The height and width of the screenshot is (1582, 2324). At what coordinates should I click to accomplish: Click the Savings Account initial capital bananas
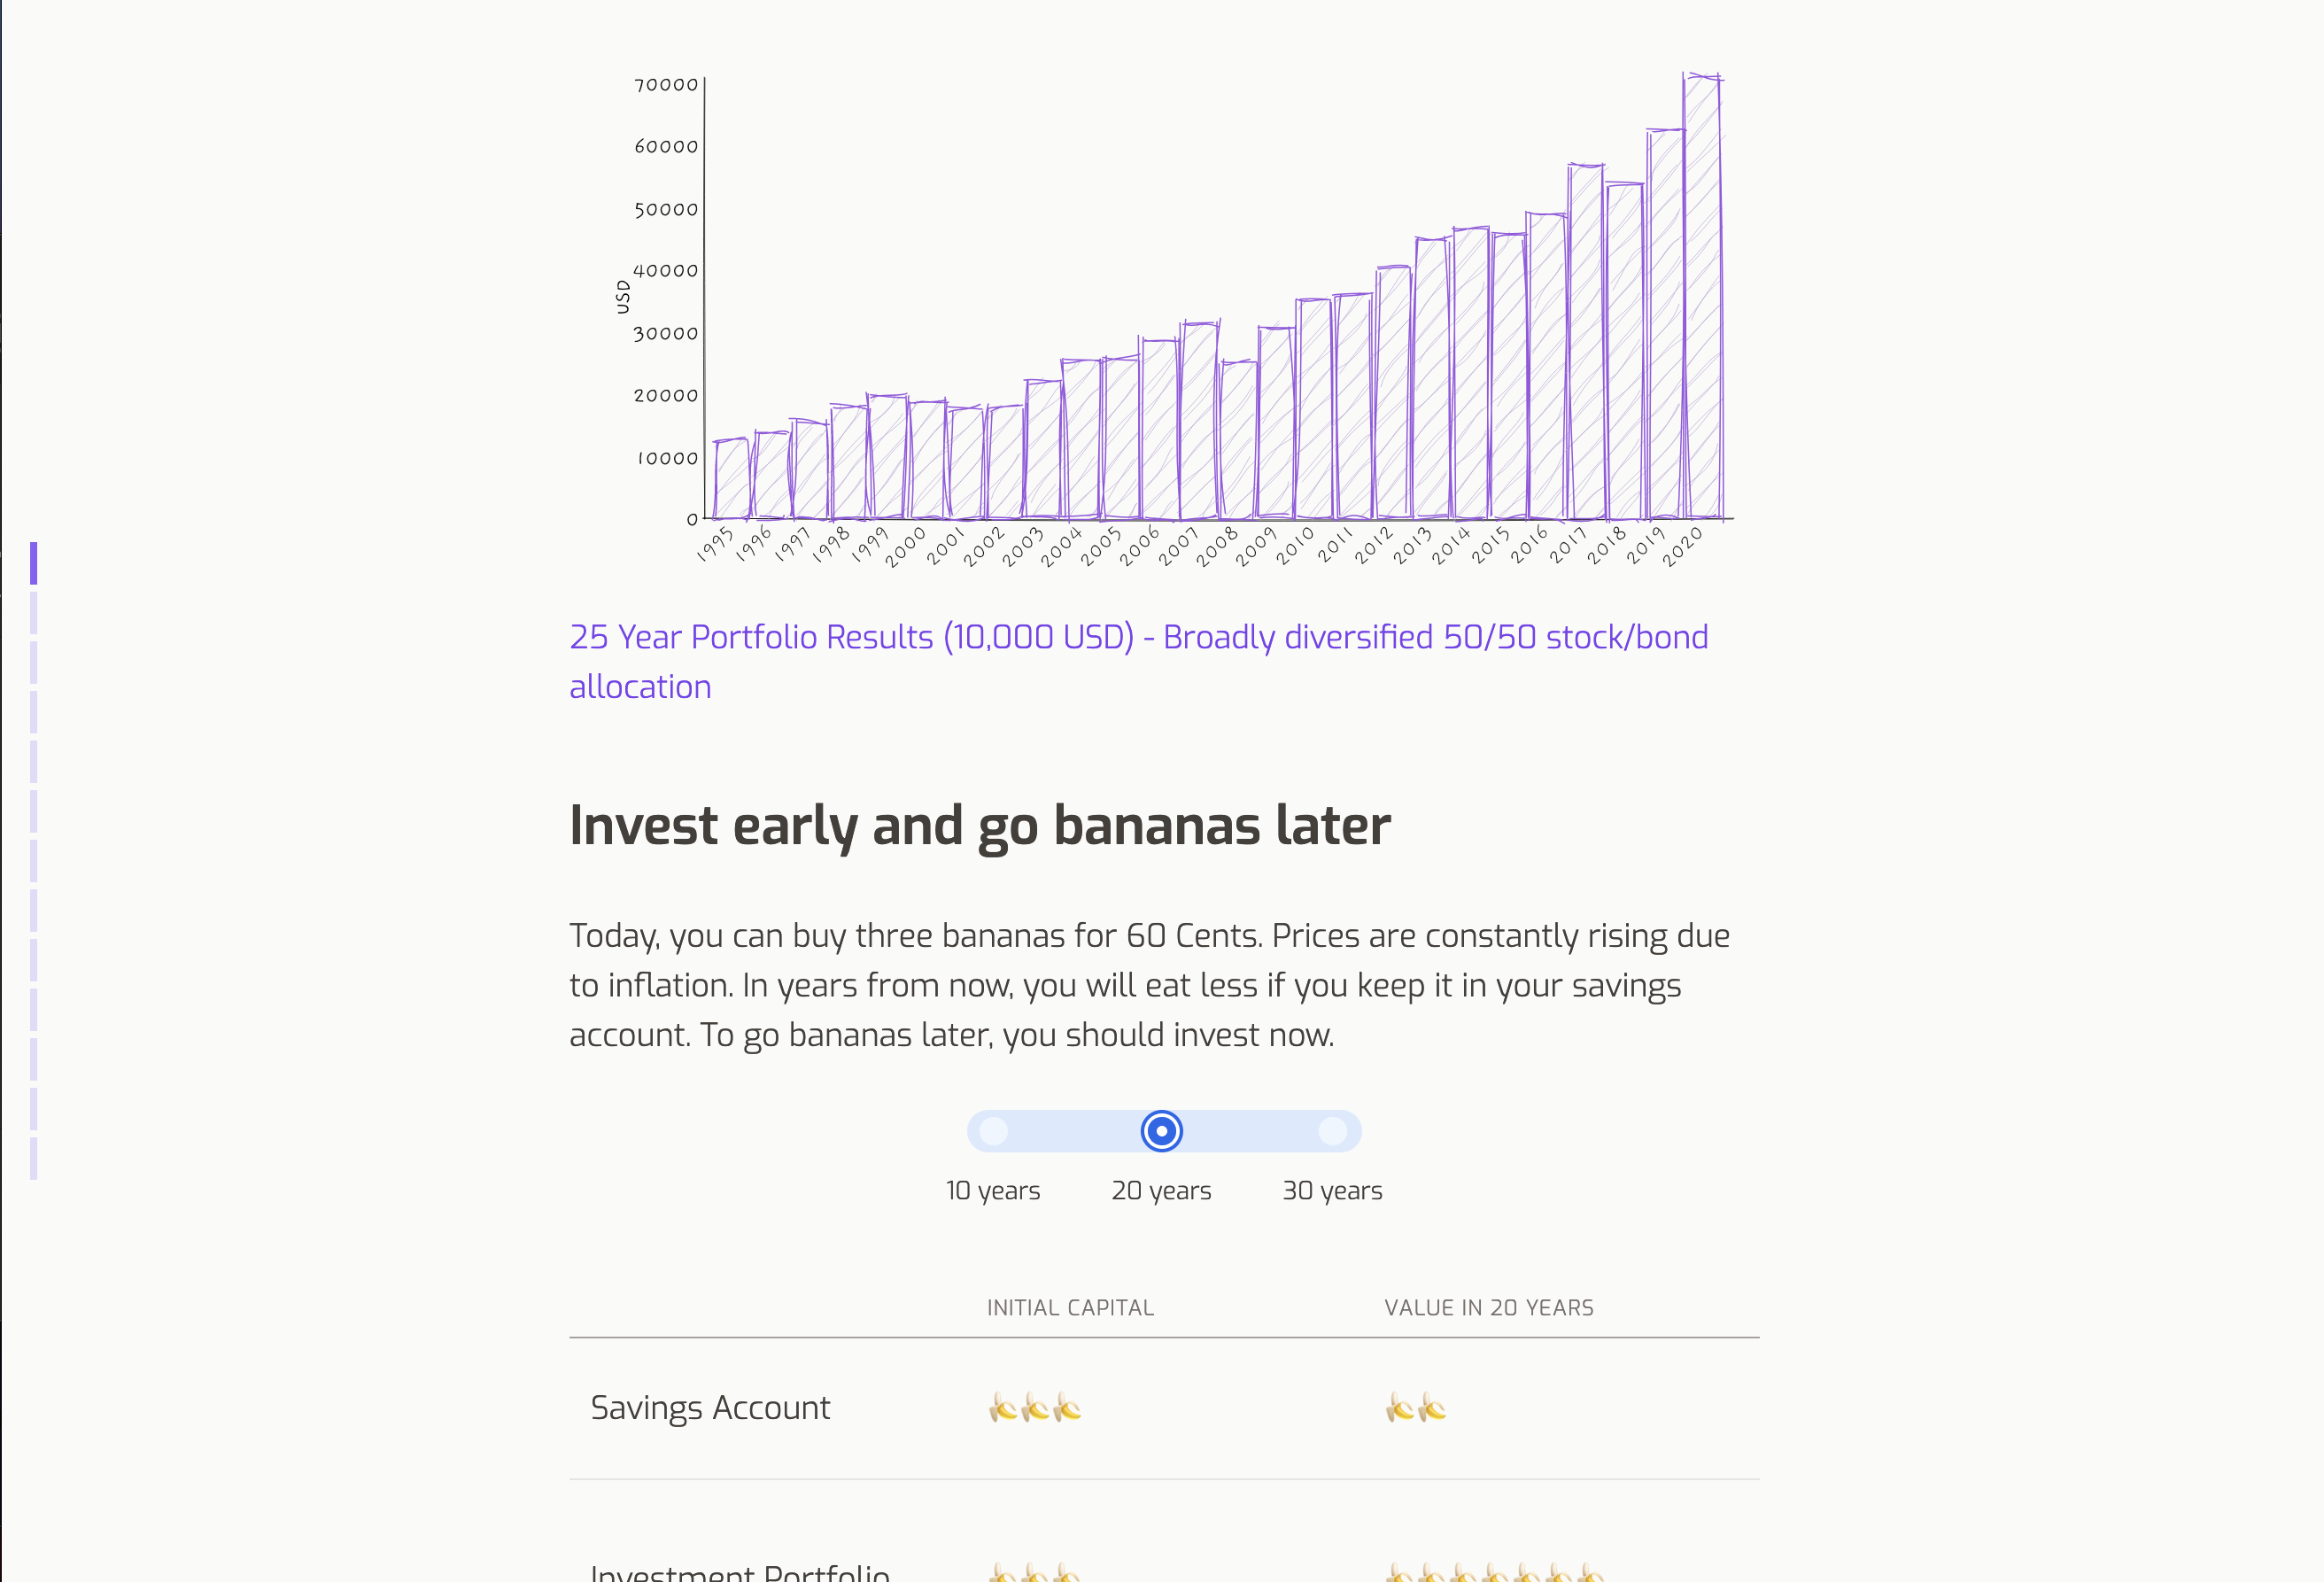coord(1034,1408)
